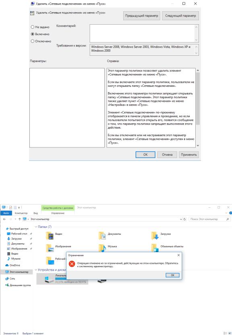Open quick access toolbar customize dropdown
The image size is (232, 335).
point(19,207)
